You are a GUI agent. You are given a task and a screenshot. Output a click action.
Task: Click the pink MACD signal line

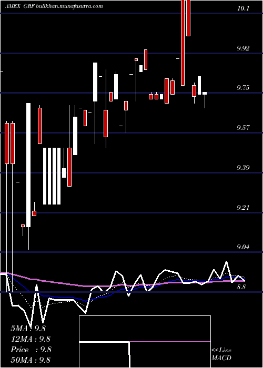[x=170, y=342]
